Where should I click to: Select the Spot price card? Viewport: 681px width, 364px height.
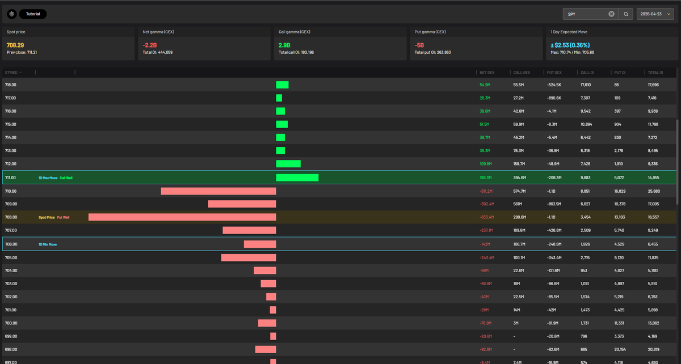(68, 44)
